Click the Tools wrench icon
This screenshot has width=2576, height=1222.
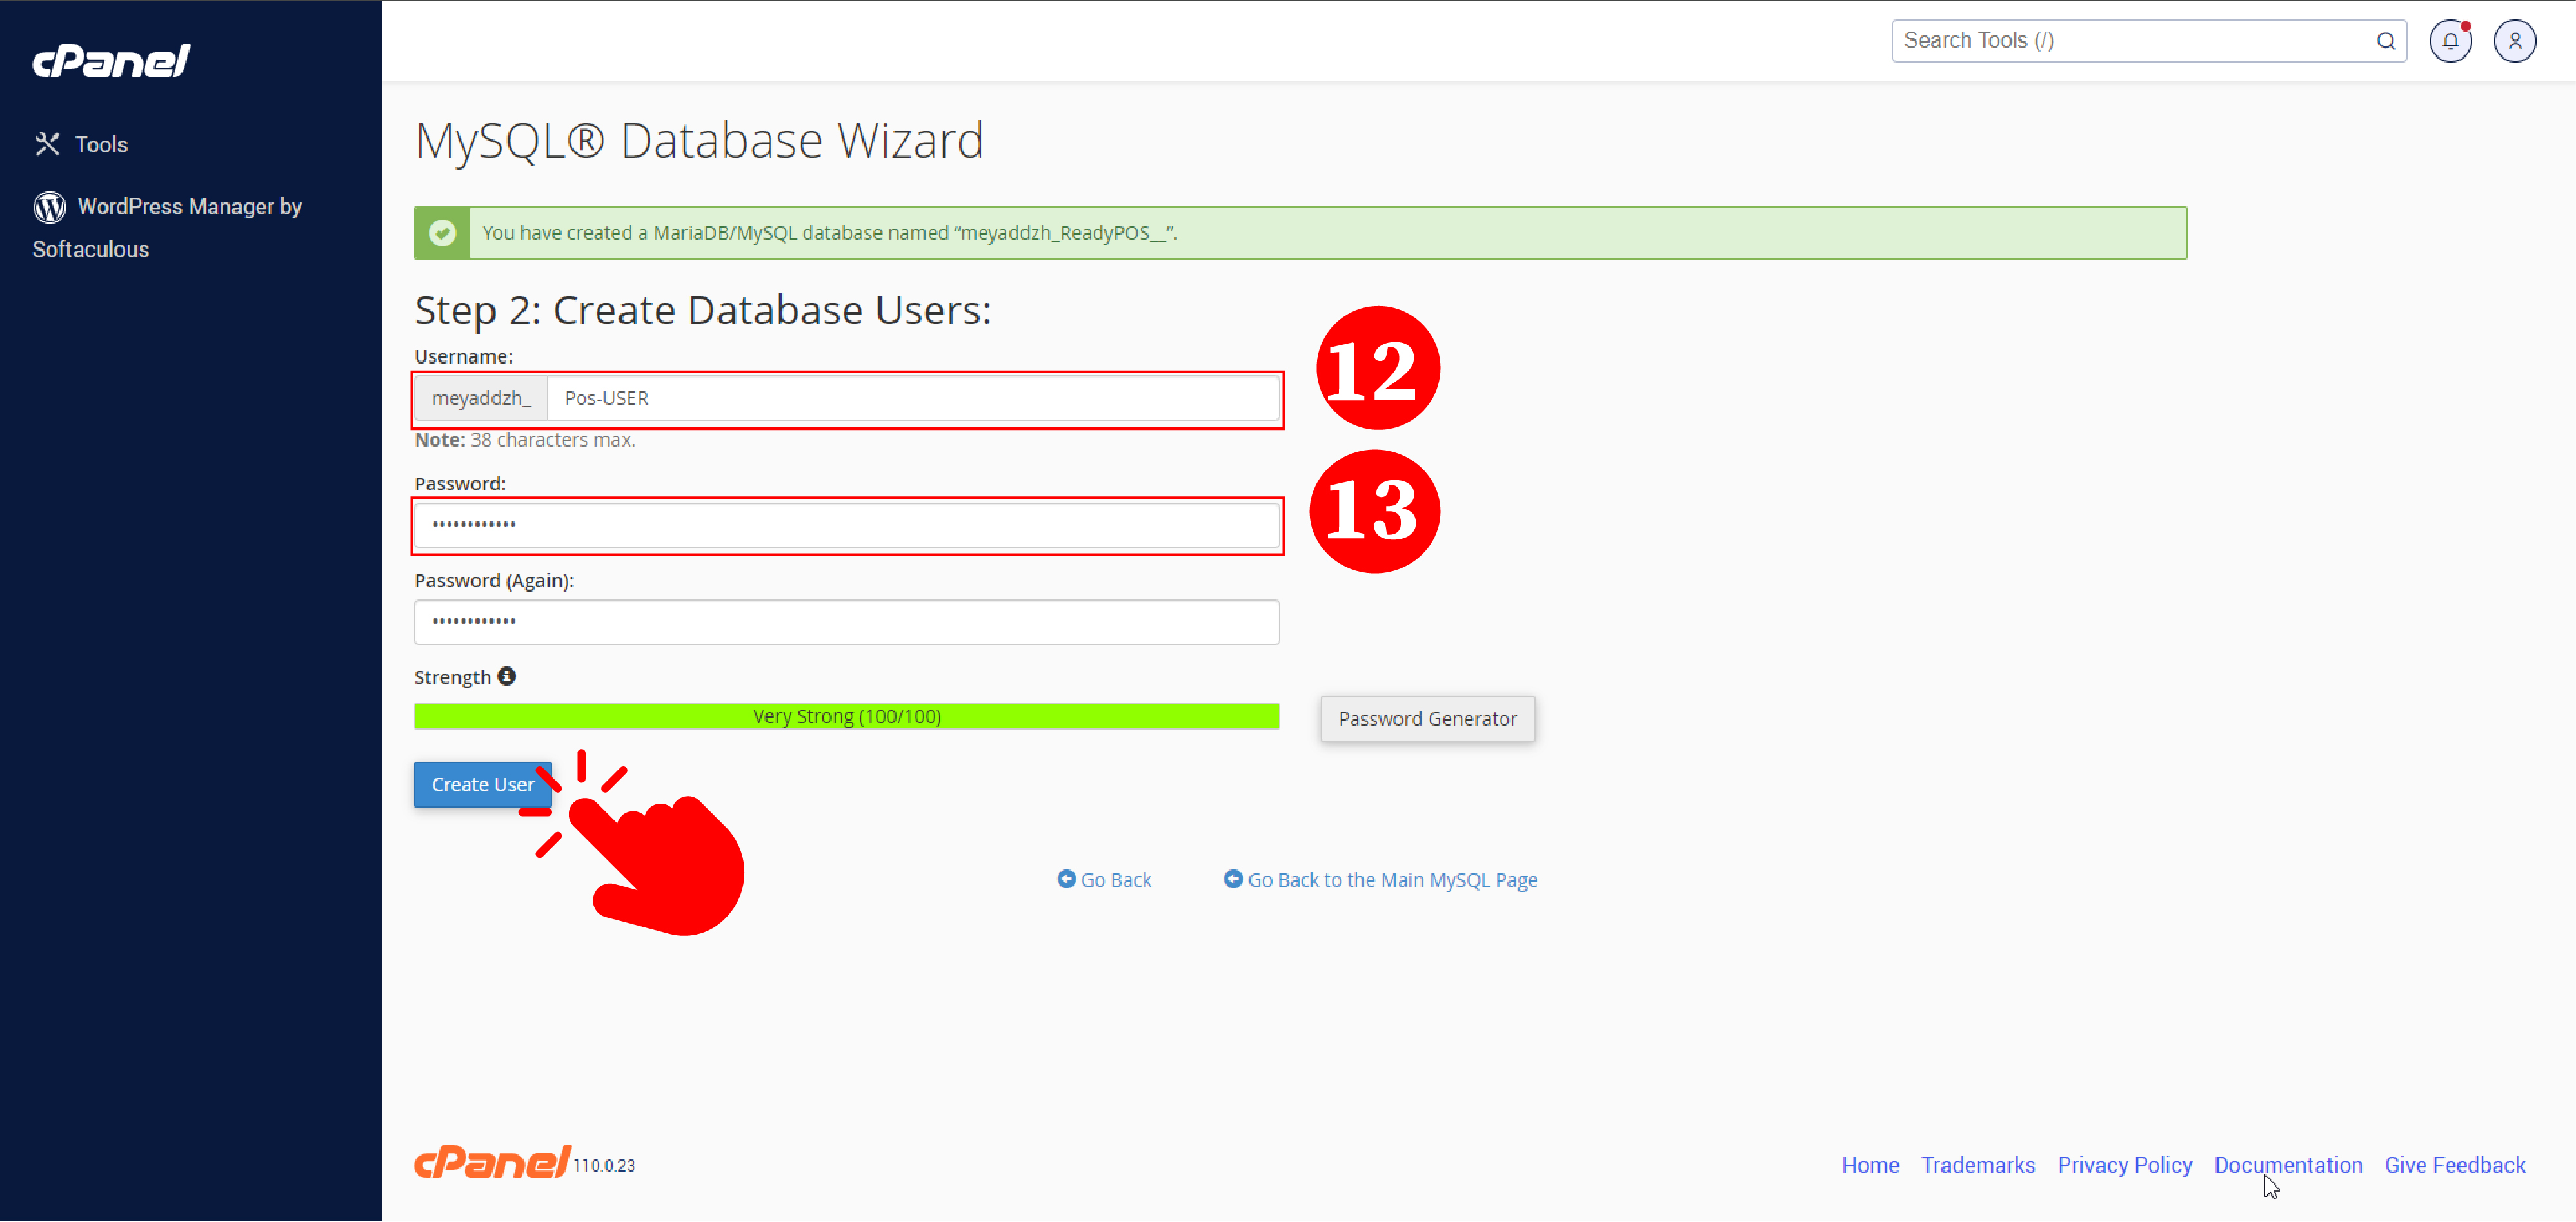[47, 144]
